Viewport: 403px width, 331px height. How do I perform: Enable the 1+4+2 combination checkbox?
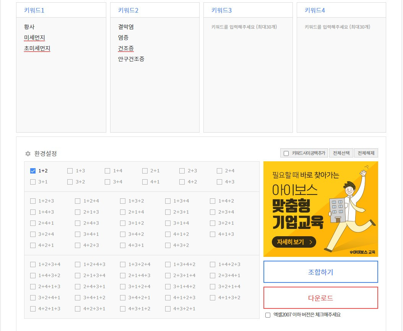pos(213,201)
